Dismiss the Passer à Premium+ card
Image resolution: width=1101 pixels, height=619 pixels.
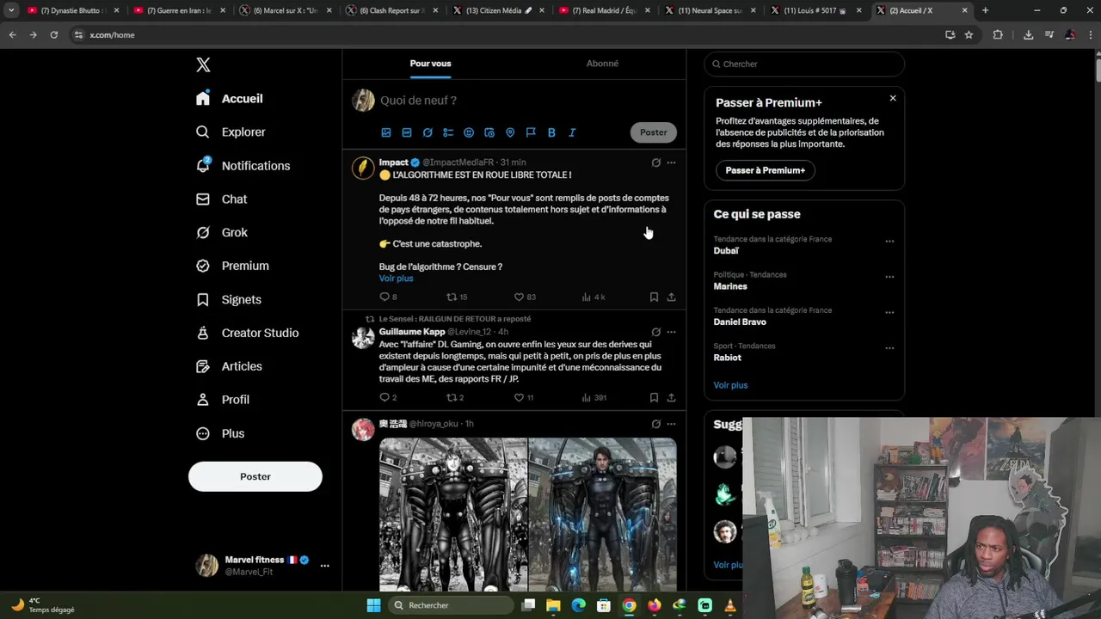click(893, 98)
